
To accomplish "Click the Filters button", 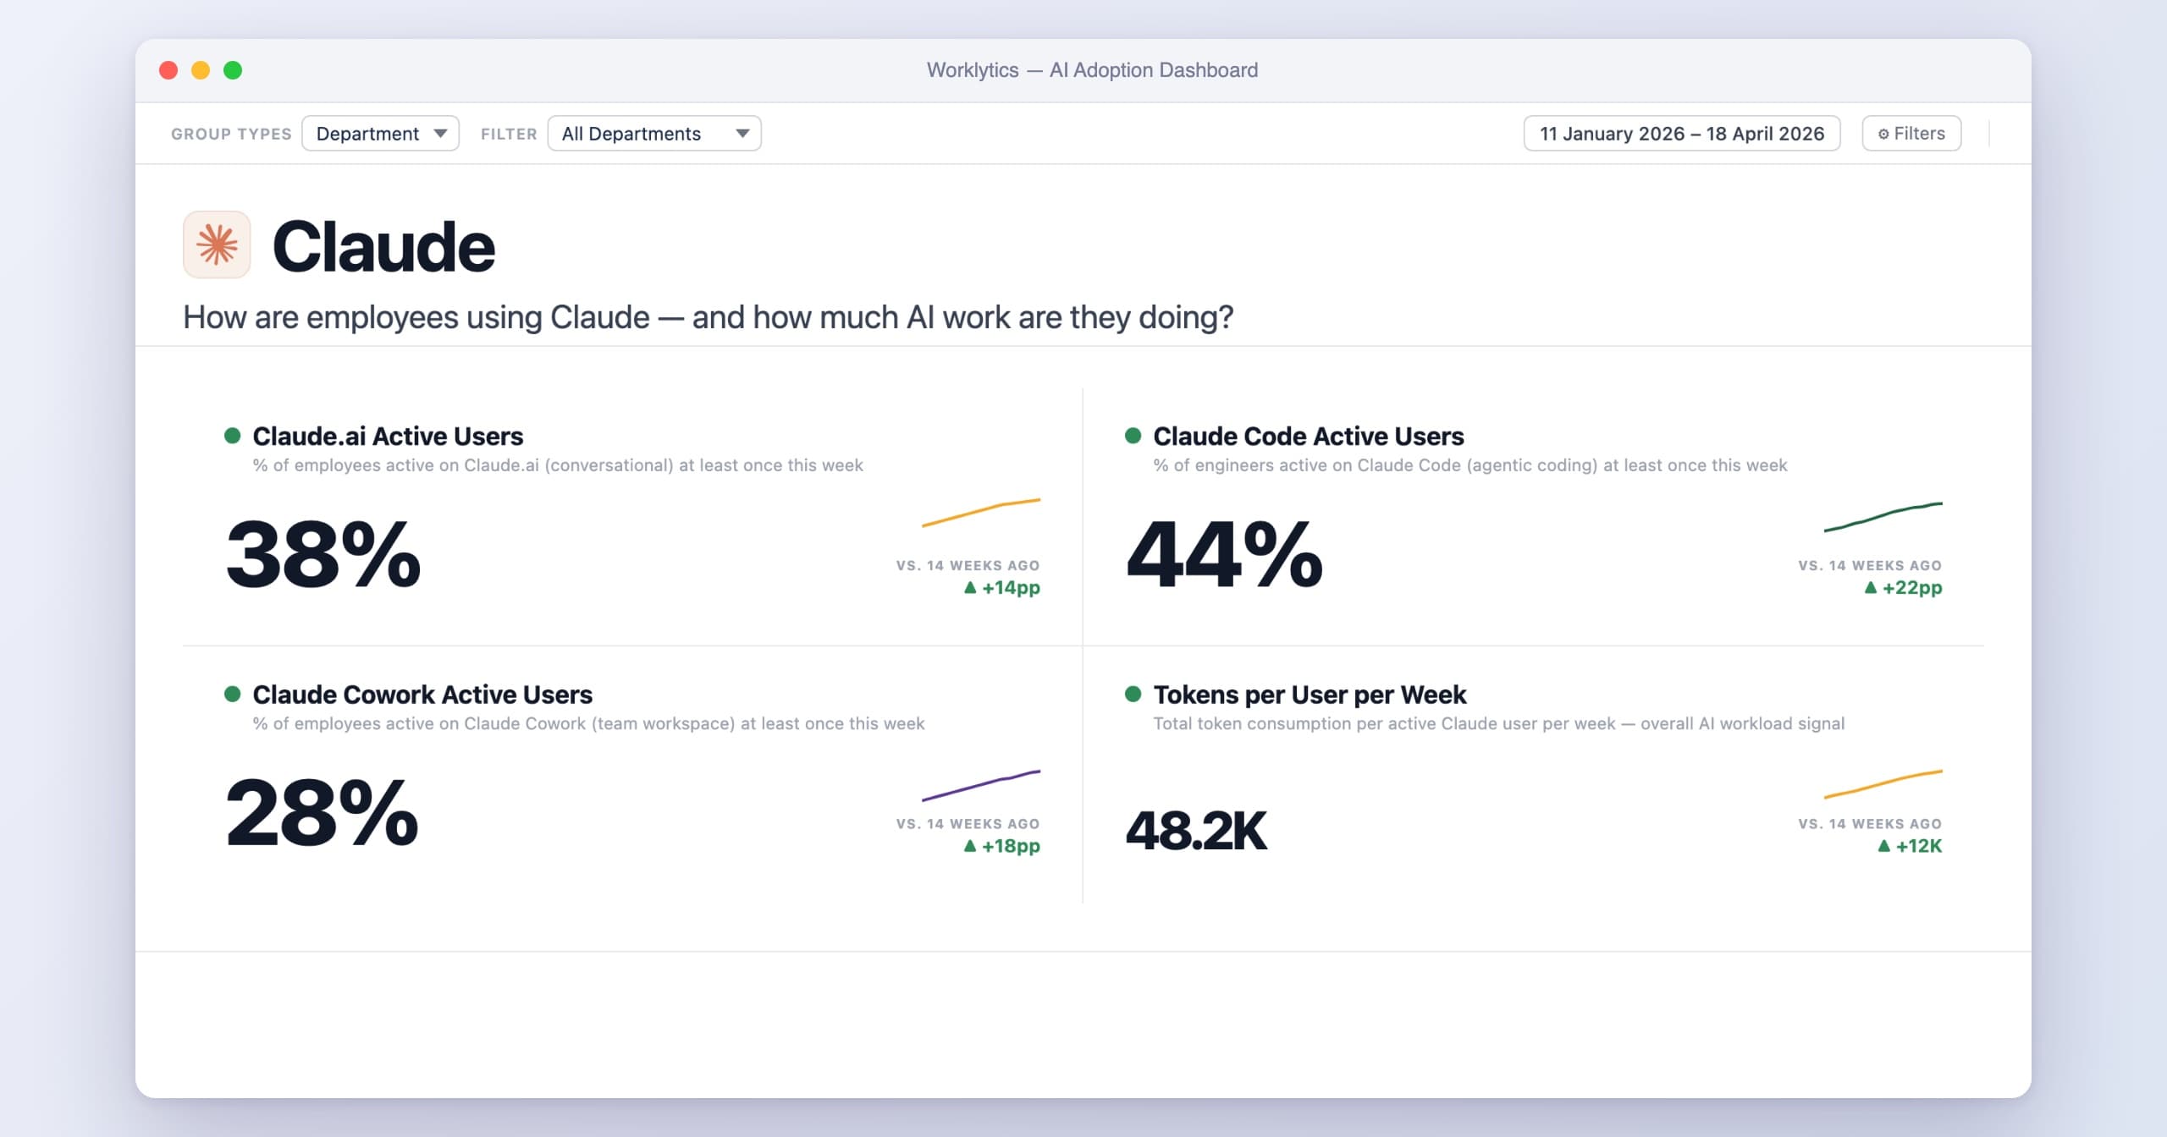I will coord(1911,134).
